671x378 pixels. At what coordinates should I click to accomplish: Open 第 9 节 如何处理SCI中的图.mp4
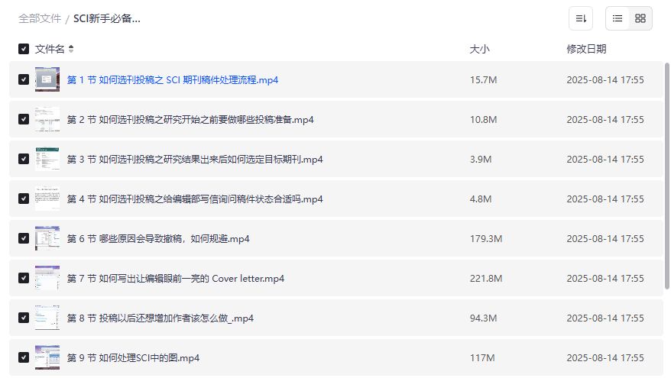(133, 358)
